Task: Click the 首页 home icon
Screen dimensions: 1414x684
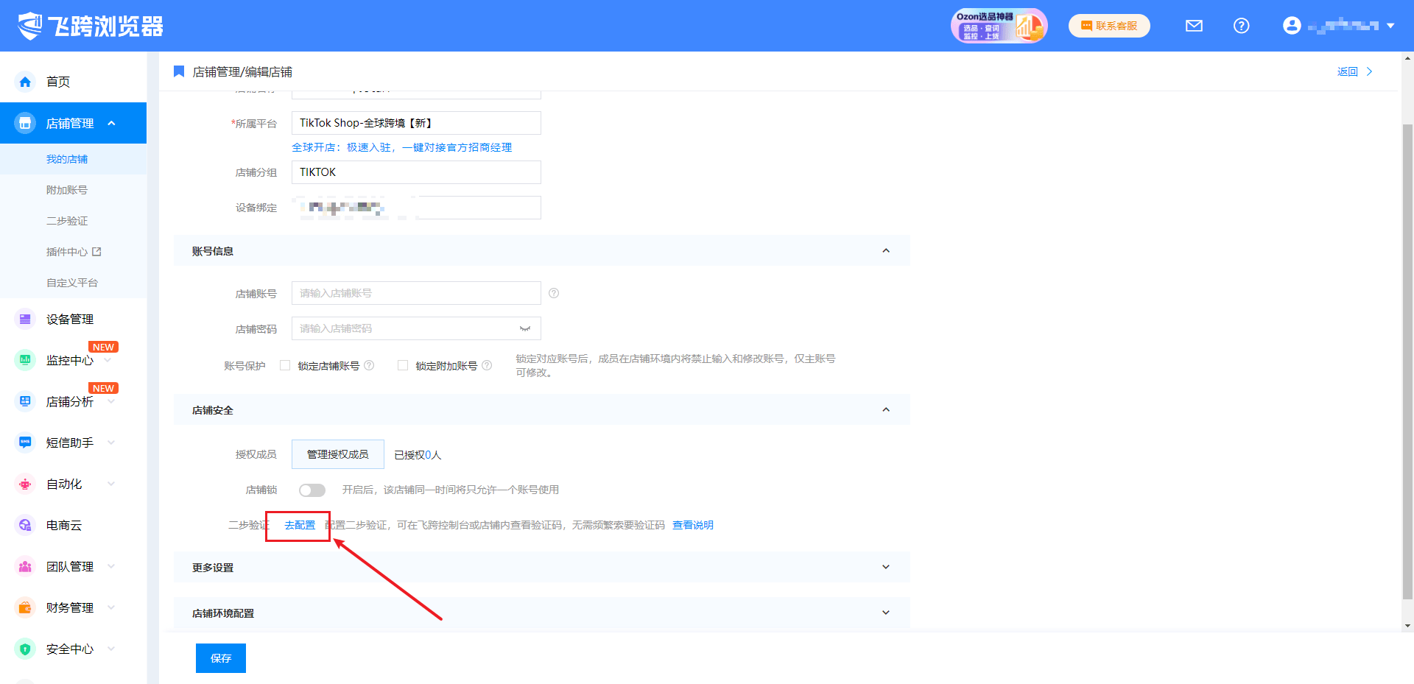Action: point(25,82)
